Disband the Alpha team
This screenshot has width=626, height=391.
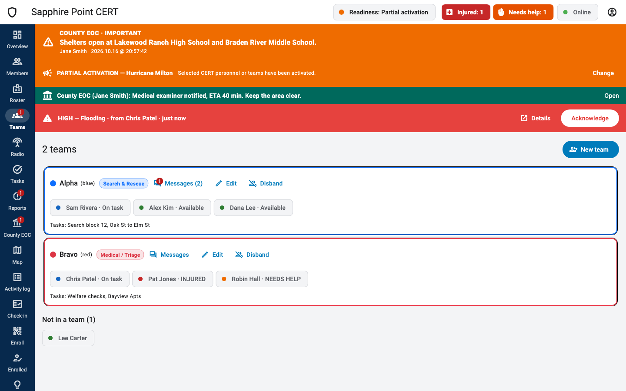point(266,183)
